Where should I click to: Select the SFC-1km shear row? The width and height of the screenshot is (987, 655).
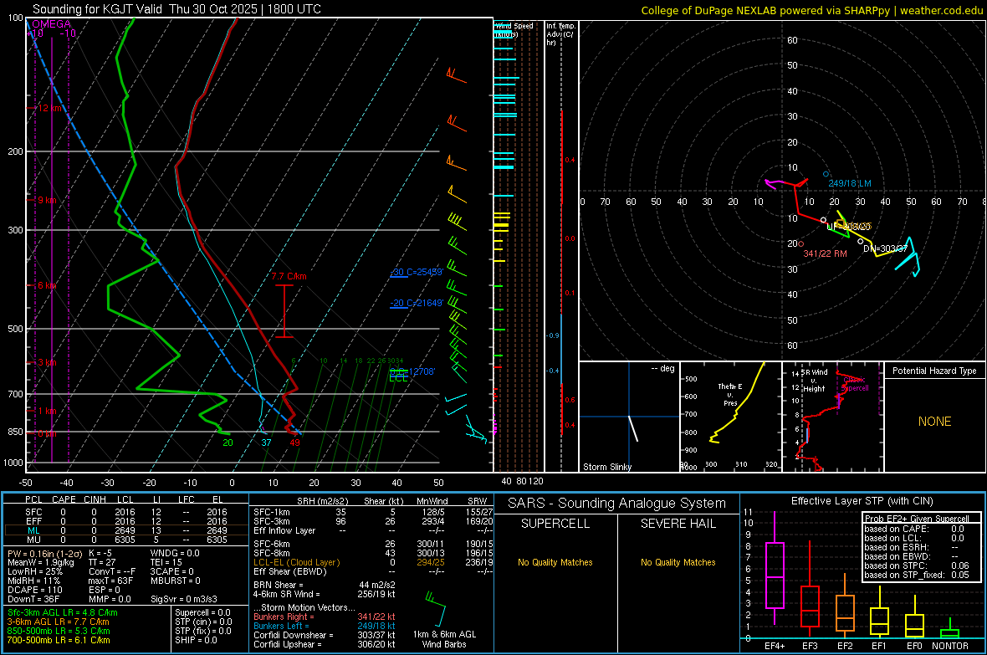coord(373,512)
